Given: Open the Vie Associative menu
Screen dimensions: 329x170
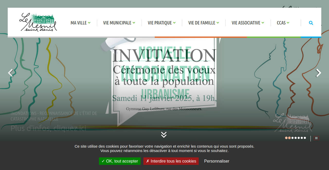Looking at the screenshot, I should 248,23.
